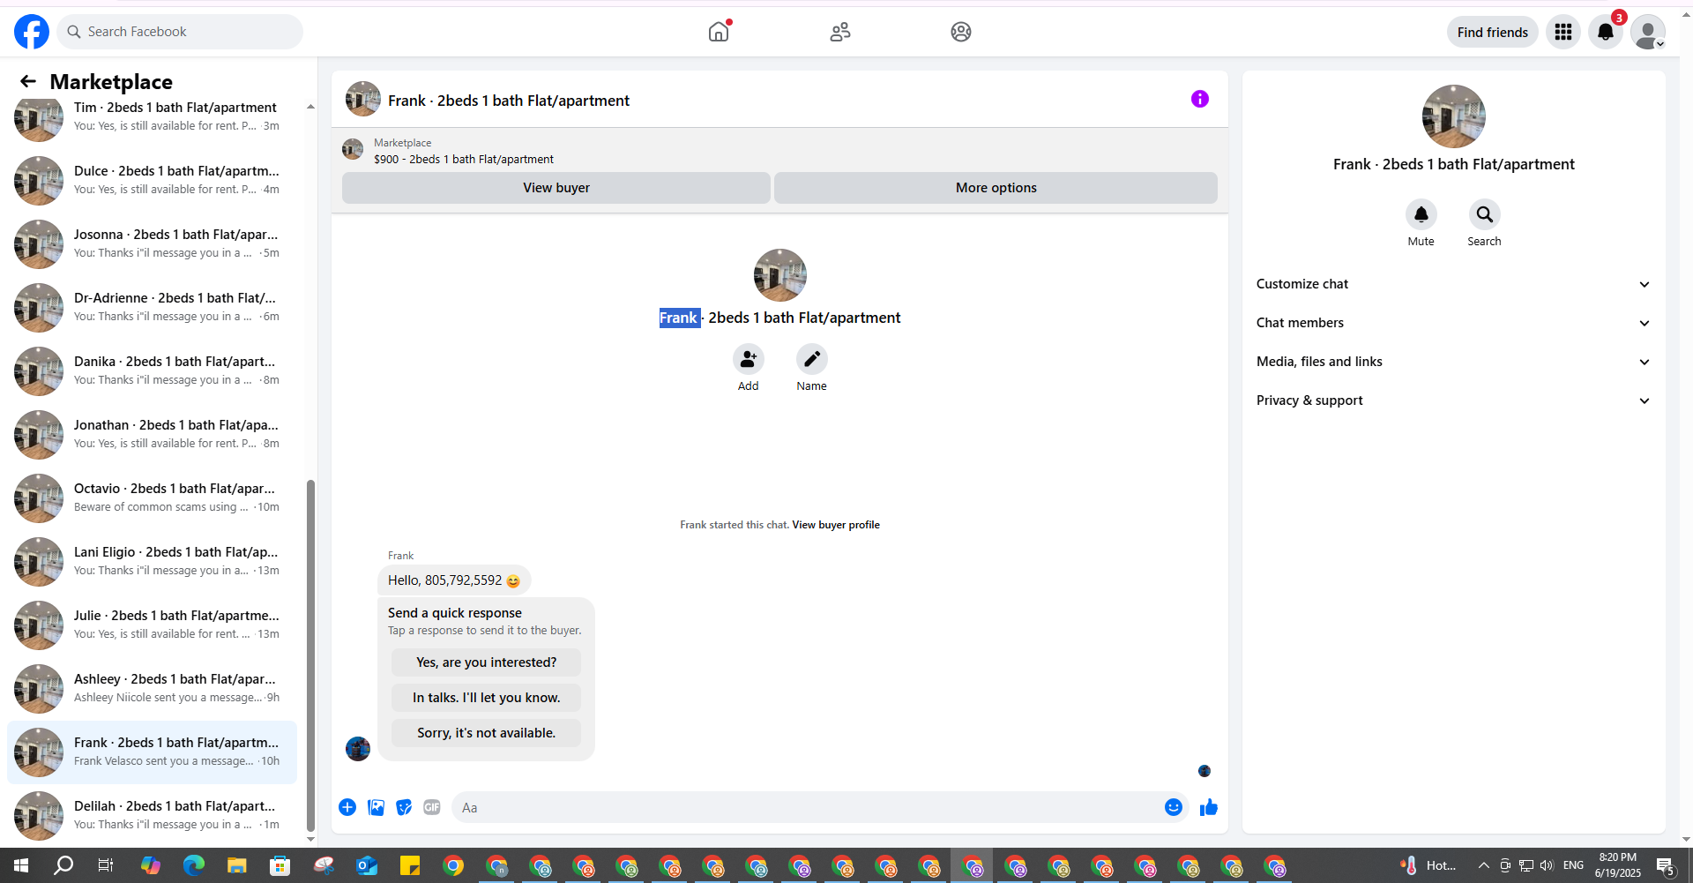Open the account profile avatar menu

click(x=1648, y=32)
